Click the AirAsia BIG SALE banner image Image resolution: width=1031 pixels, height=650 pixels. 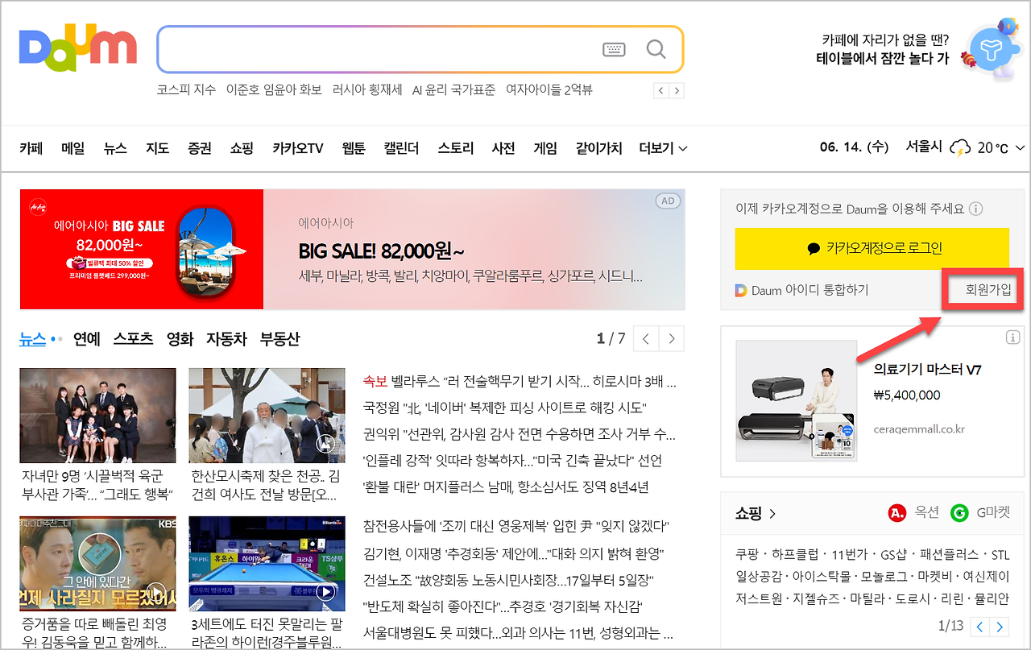[142, 249]
